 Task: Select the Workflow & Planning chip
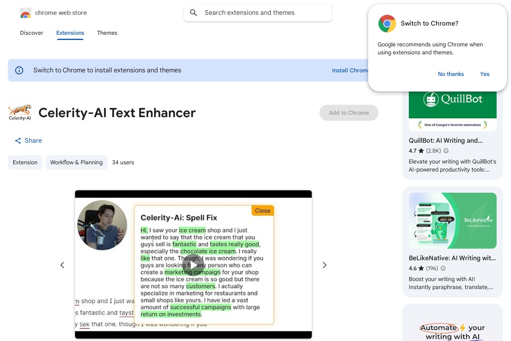click(76, 162)
